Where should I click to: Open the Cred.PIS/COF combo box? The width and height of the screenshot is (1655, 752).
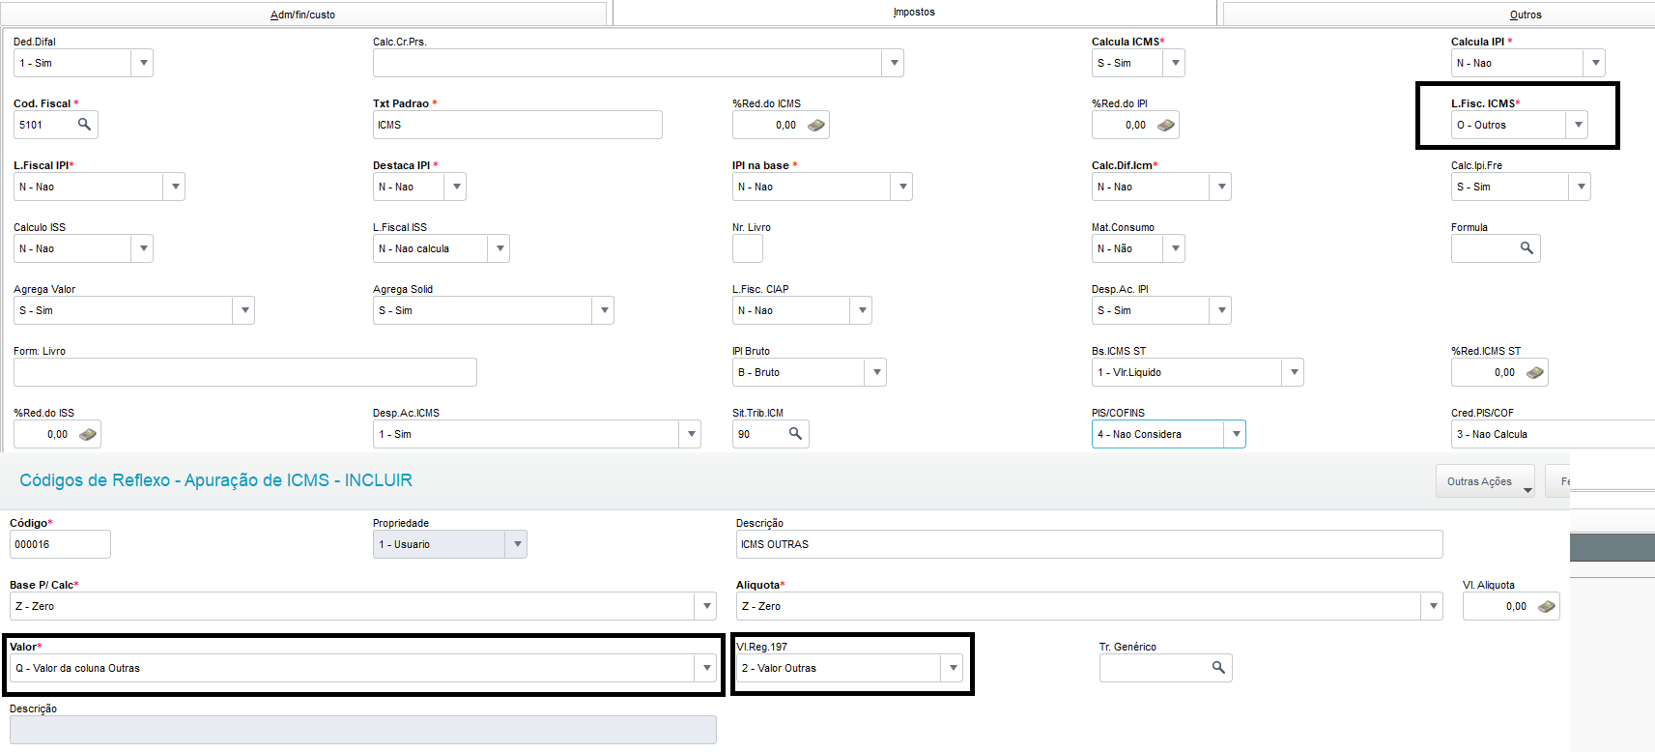(1553, 434)
